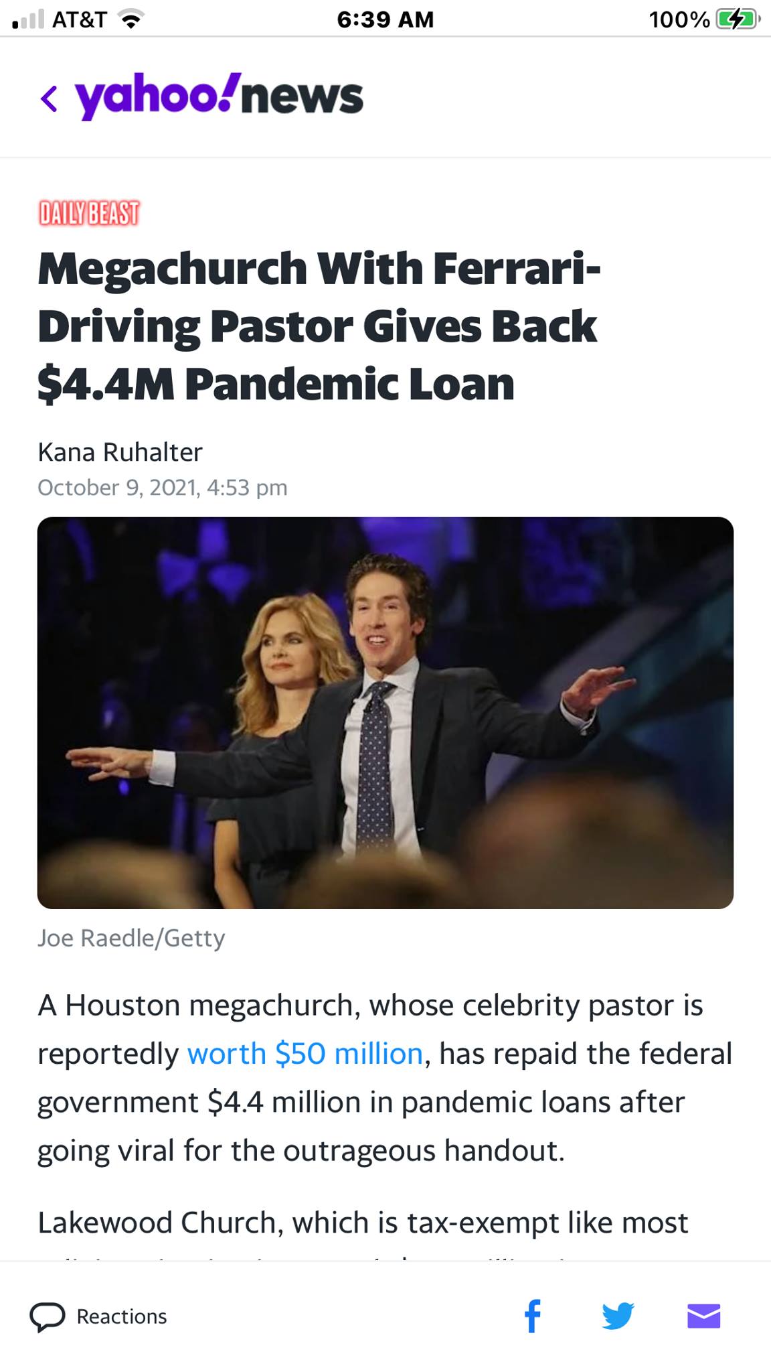
Task: Share article via email icon
Action: (703, 1316)
